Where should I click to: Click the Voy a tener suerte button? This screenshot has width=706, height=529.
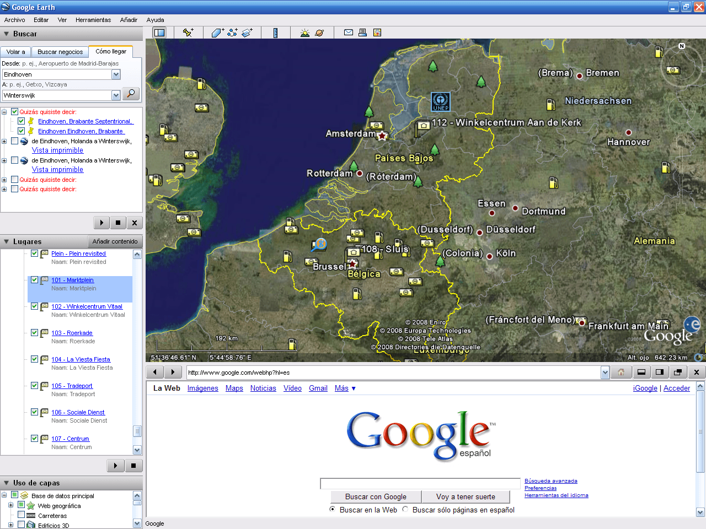[x=466, y=496]
